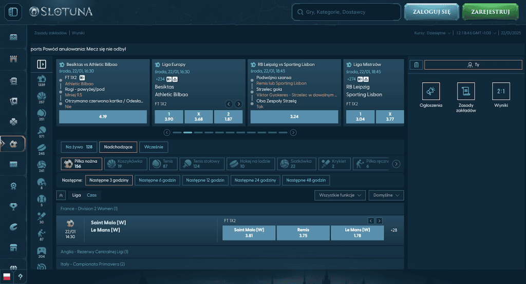Expand Anglia - Rezerwy Centralnej Ligi league

[230, 252]
